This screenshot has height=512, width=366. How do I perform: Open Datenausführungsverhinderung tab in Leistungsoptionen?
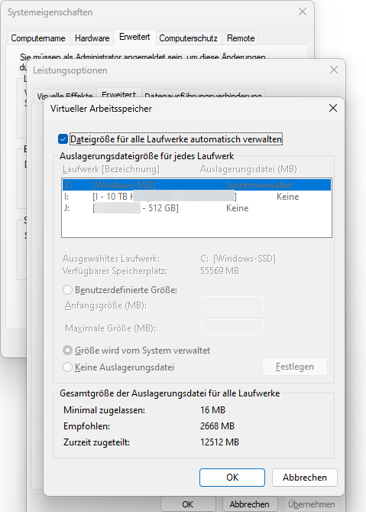203,94
